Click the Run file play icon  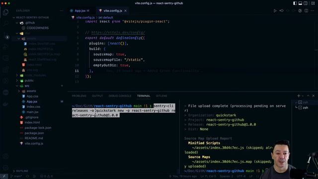click(x=275, y=10)
